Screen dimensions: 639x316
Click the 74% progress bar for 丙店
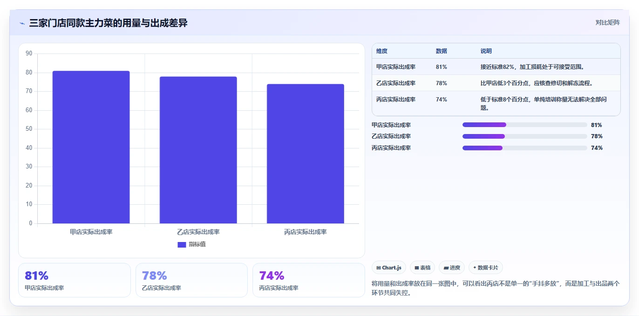[x=525, y=148]
